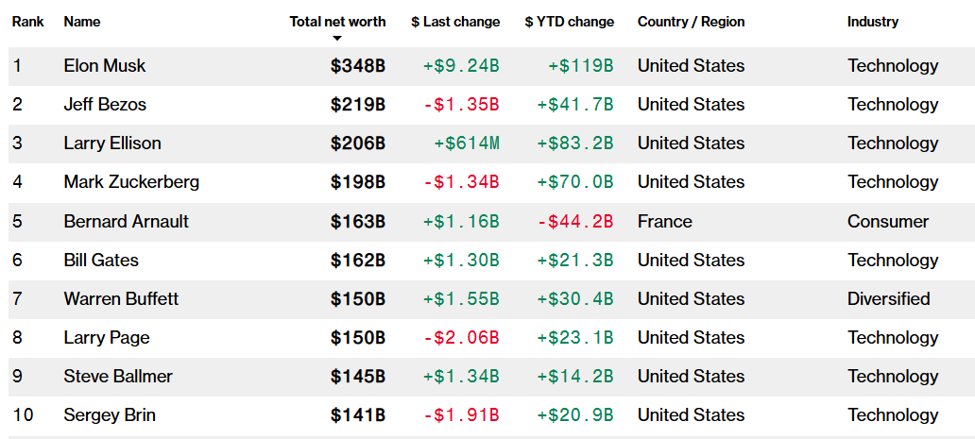This screenshot has width=975, height=439.
Task: Click the Country / Region column header
Action: point(691,21)
